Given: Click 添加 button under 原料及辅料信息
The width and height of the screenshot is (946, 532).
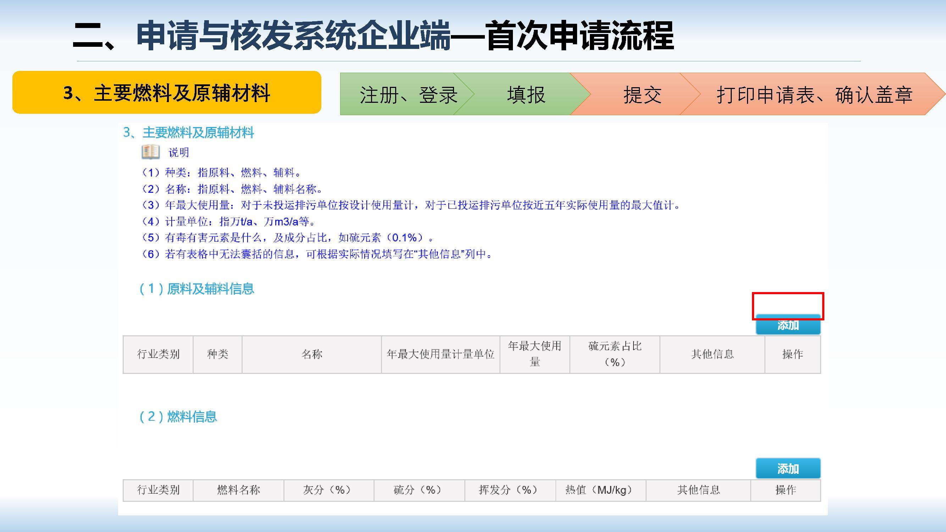Looking at the screenshot, I should [x=788, y=326].
